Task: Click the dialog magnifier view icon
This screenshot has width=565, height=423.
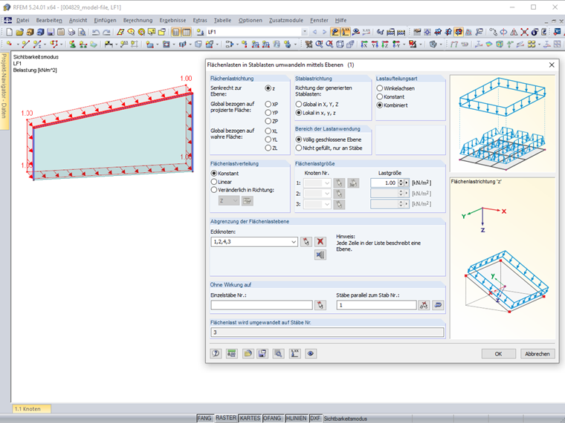Action: click(278, 353)
